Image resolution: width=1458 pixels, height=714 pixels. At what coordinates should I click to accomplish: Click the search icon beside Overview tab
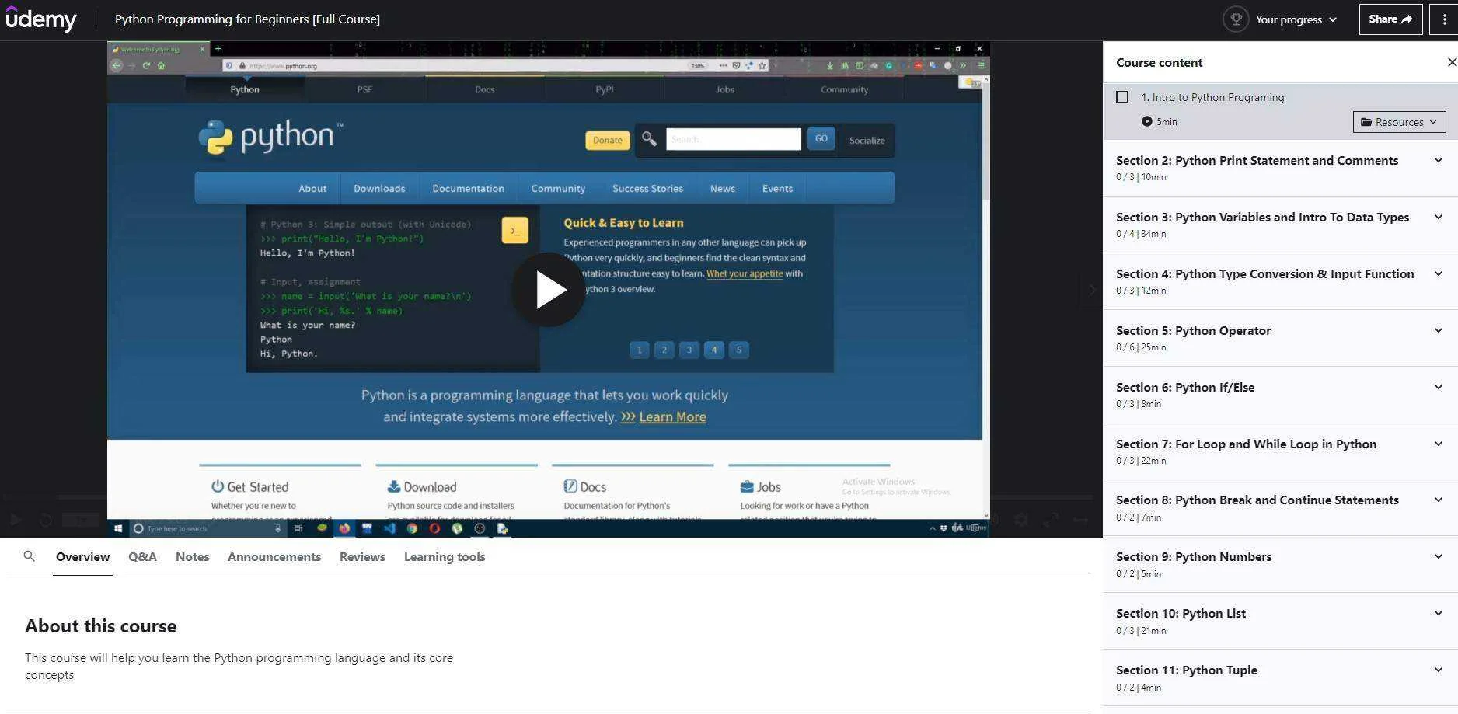(30, 556)
